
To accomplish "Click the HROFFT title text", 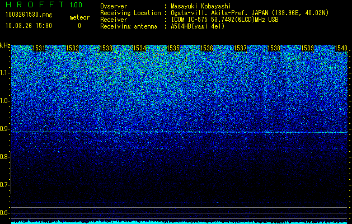I will [x=35, y=4].
